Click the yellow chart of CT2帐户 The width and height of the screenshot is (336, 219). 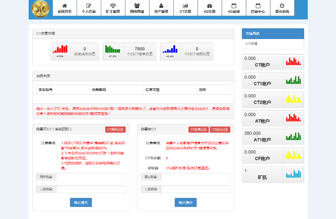click(x=293, y=99)
